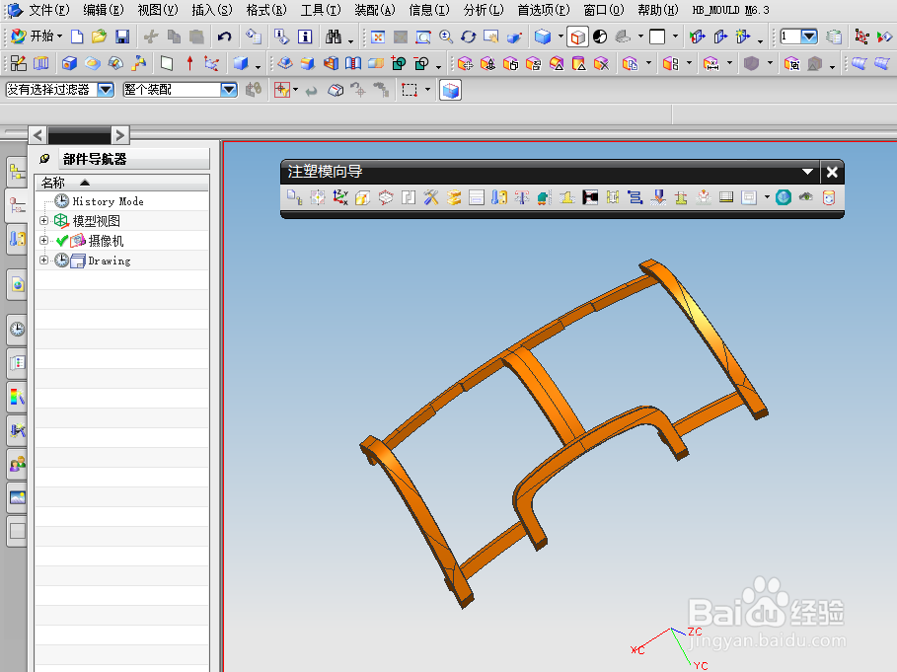The width and height of the screenshot is (897, 672).
Task: Click the binoculars find icon
Action: click(334, 37)
